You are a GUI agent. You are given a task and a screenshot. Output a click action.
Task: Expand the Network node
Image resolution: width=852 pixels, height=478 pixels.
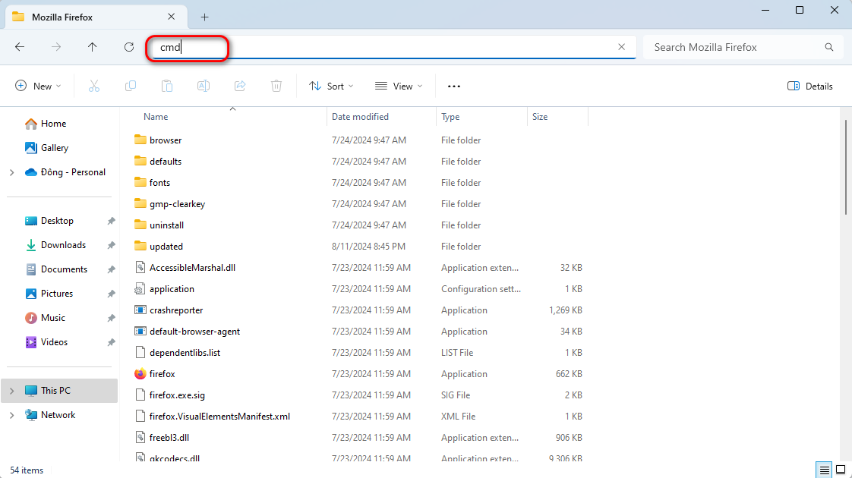point(12,415)
